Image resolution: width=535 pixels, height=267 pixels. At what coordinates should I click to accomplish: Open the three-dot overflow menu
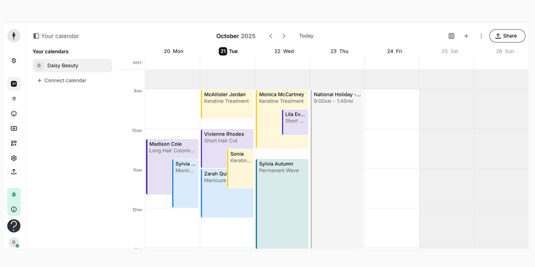point(481,36)
